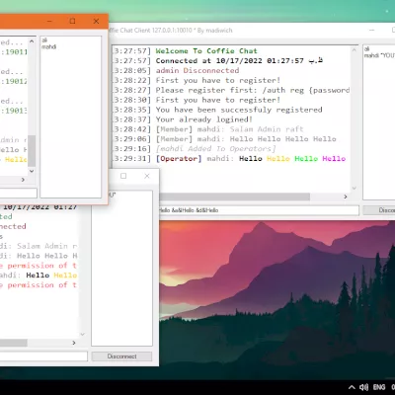Image resolution: width=395 pixels, height=395 pixels.
Task: Click the '[mahdi Added To Operators]' log line
Action: point(216,149)
